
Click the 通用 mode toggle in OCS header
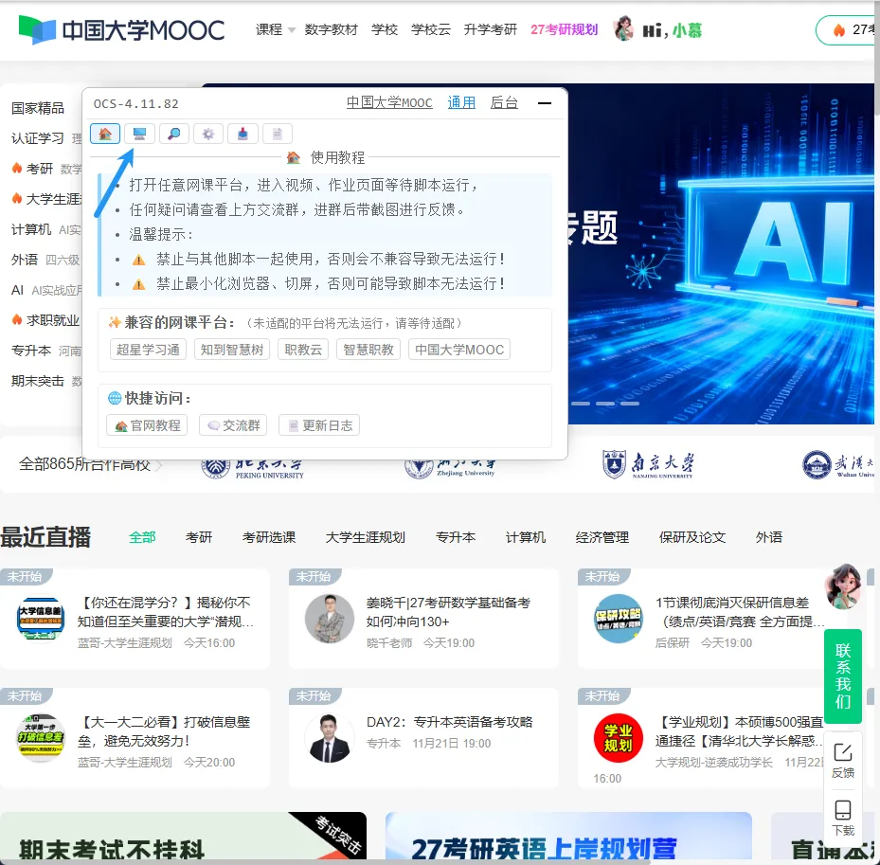(x=461, y=102)
